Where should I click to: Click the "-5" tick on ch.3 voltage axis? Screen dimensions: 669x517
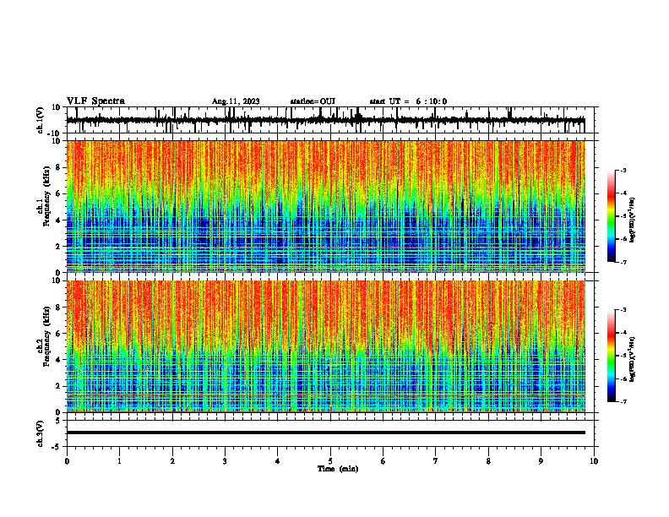[57, 447]
